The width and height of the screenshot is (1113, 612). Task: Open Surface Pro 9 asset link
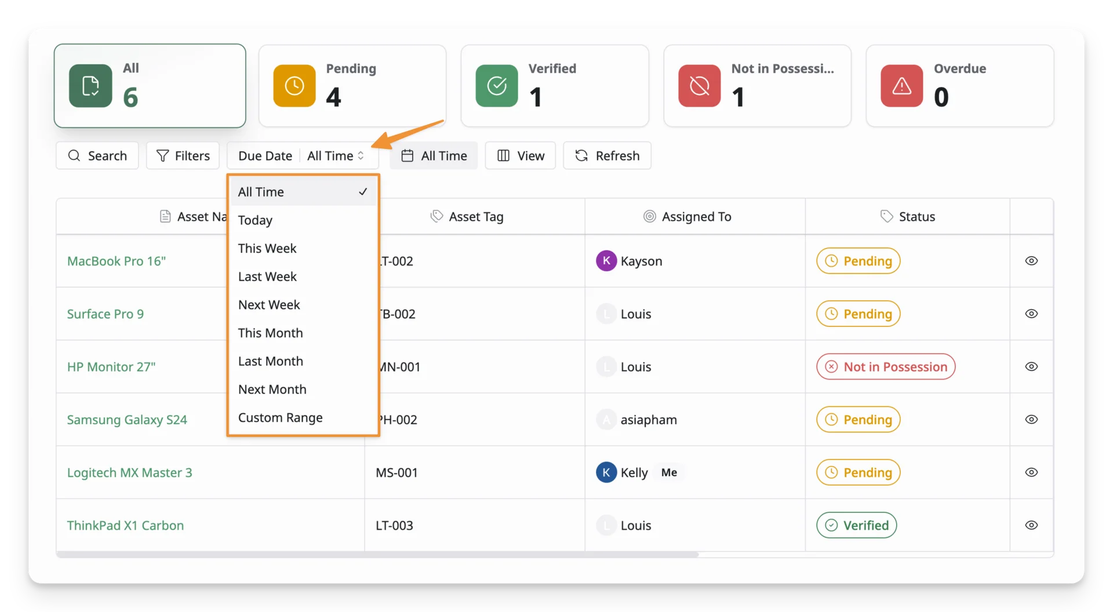106,314
